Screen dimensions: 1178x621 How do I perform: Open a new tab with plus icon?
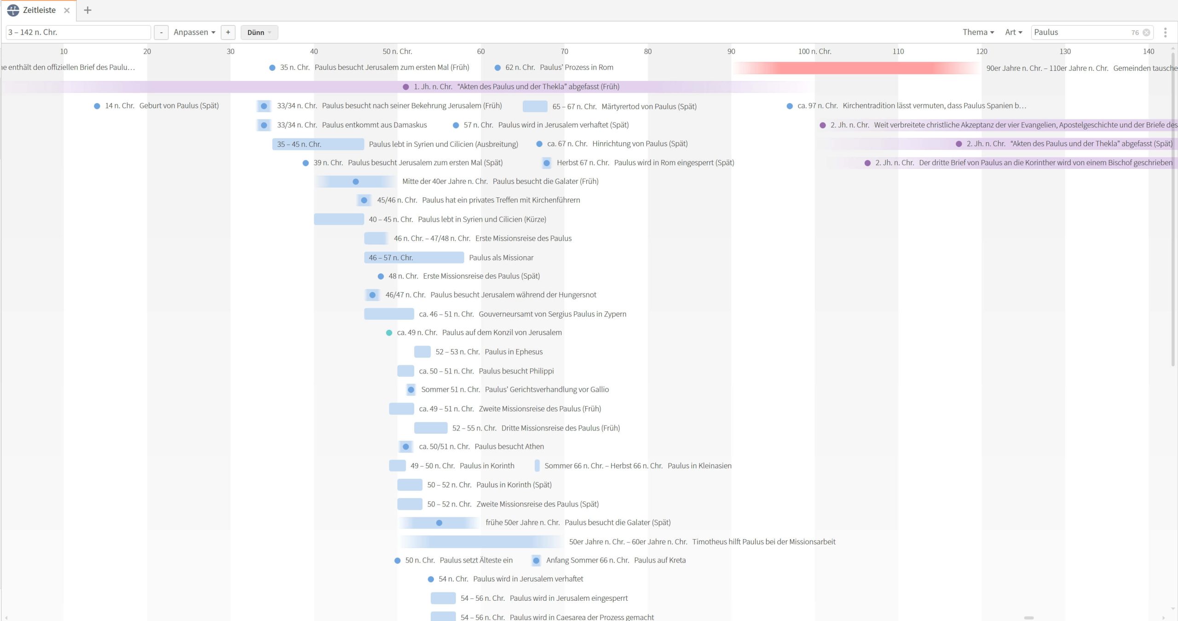click(x=87, y=10)
